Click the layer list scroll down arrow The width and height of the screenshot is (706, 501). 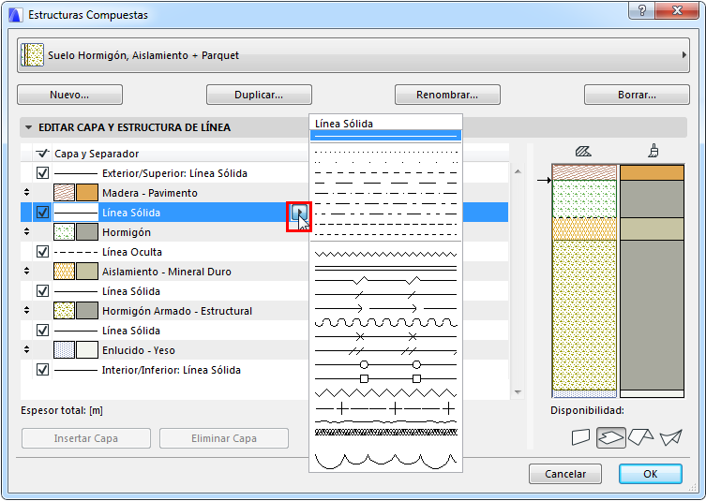pyautogui.click(x=518, y=392)
